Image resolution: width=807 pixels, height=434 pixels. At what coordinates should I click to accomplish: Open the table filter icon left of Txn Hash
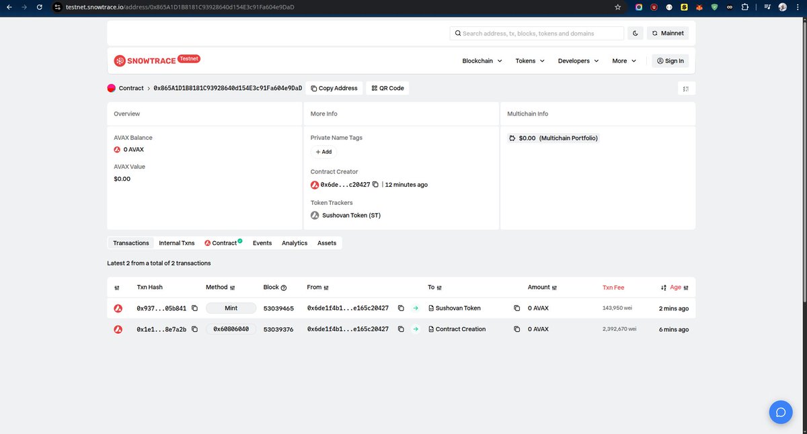(117, 288)
